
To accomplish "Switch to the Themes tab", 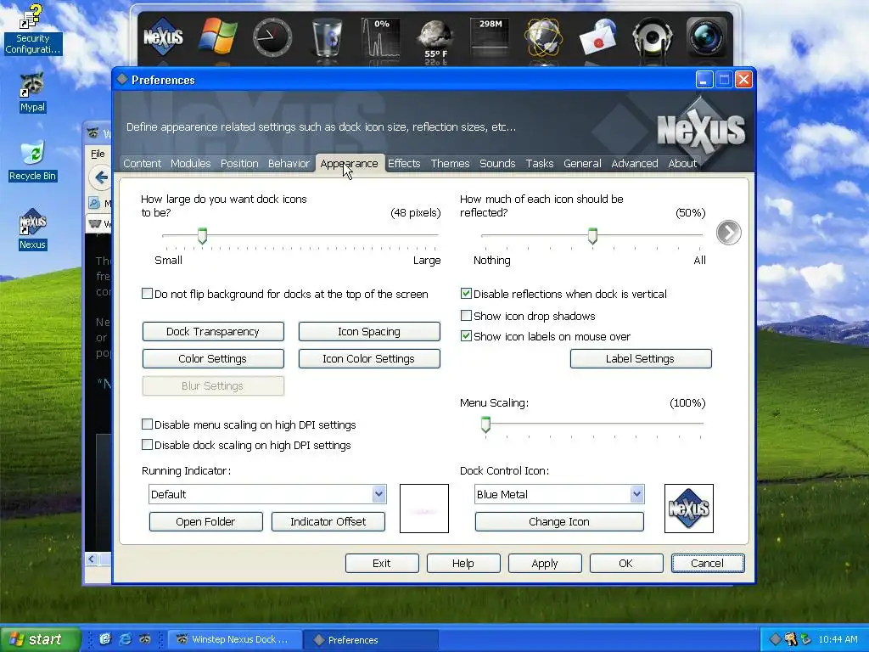I will tap(450, 164).
